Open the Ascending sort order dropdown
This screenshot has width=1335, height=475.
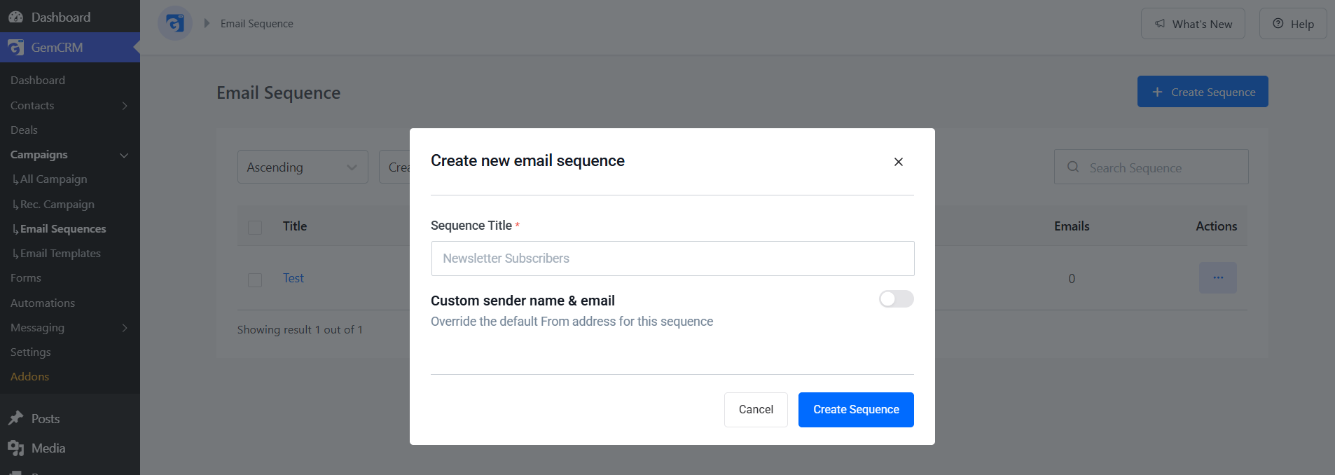tap(303, 167)
